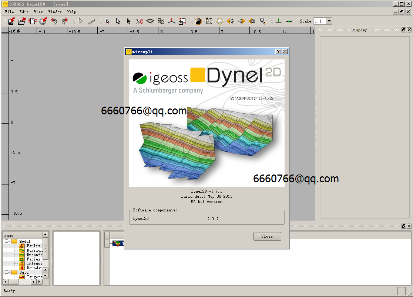Screen dimensions: 413x297
Task: Select the Faults tree item
Action: (33, 246)
